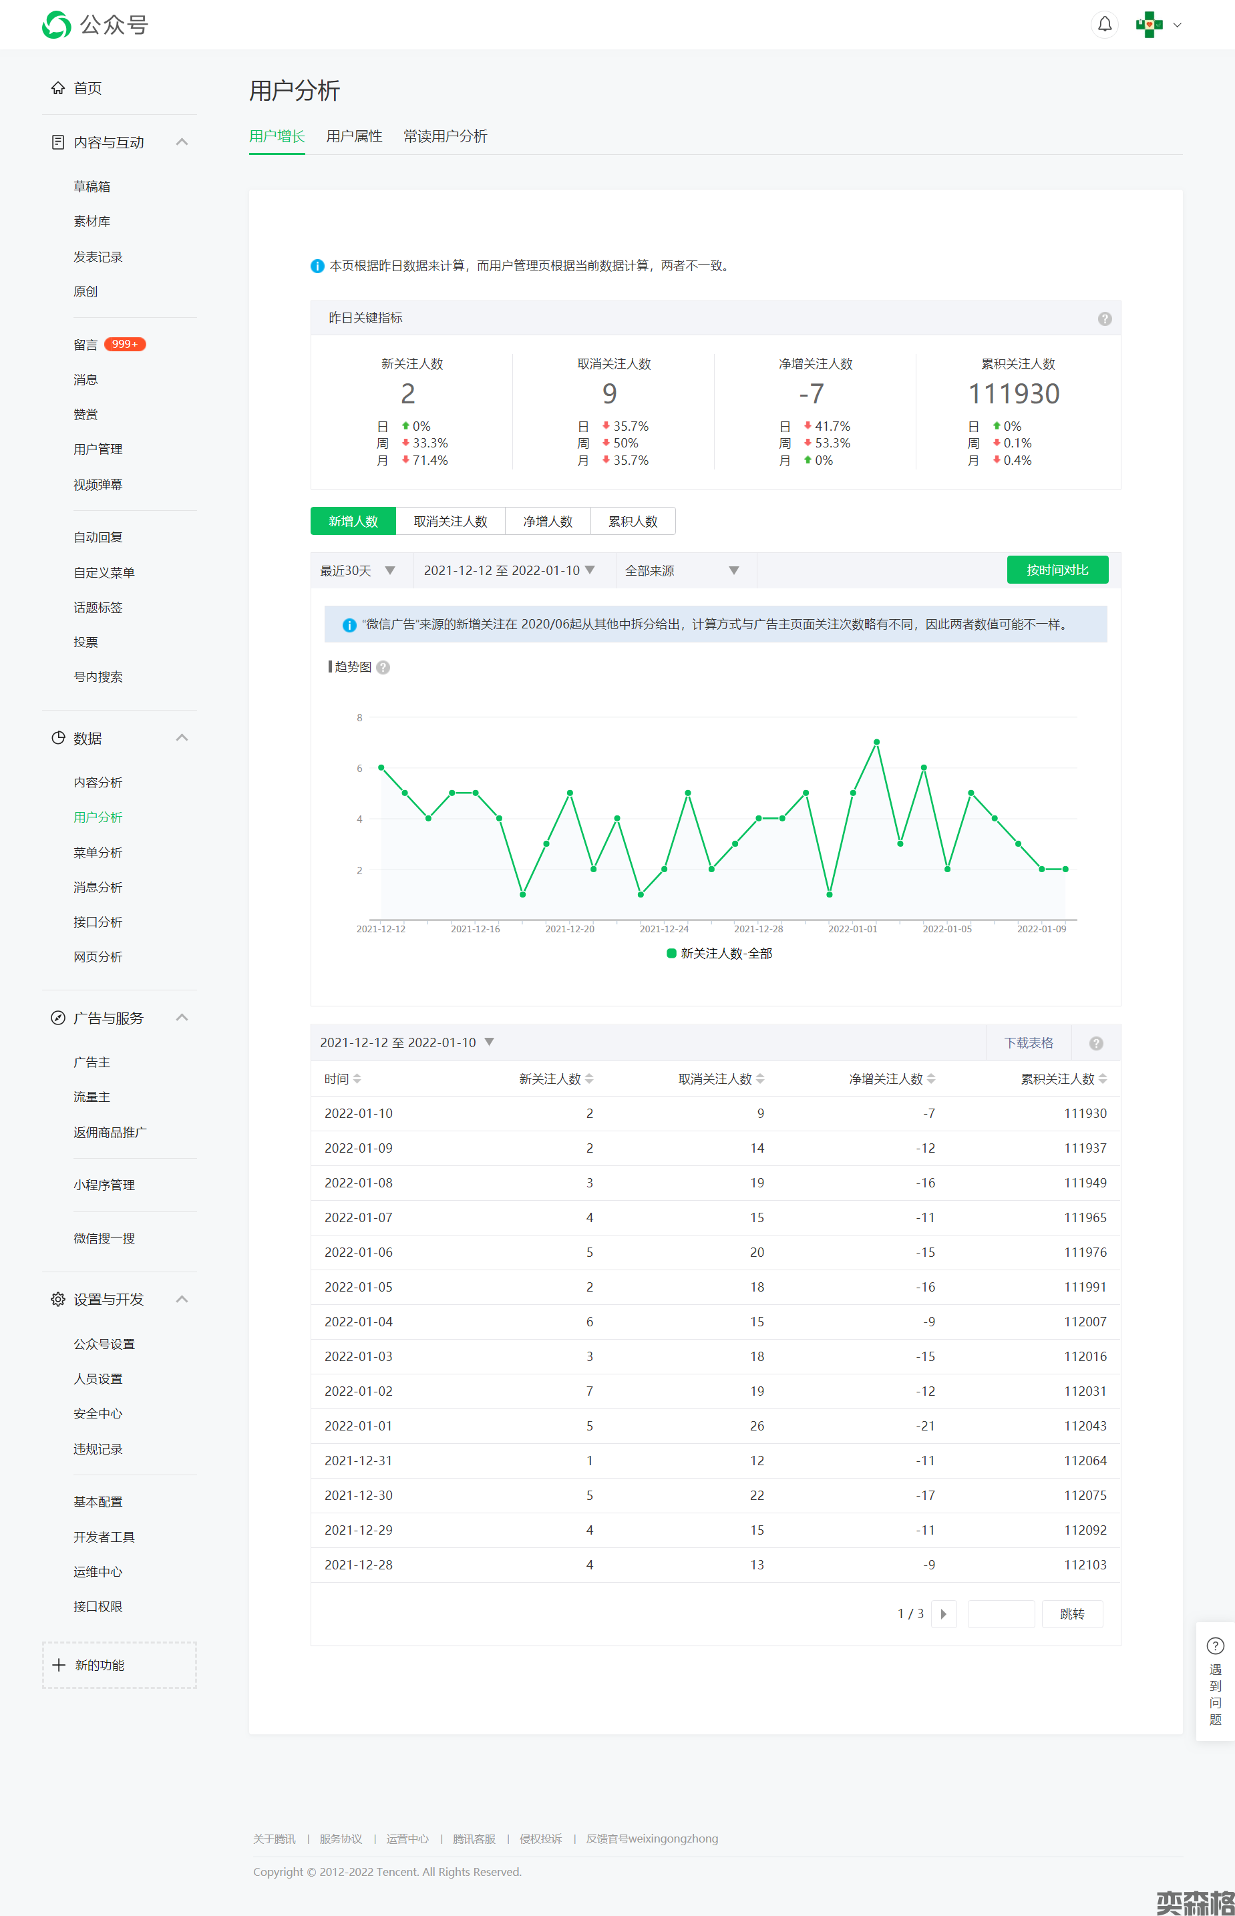Select the 取消关注人数 chart tab
Screen dimensions: 1235x1916
pyautogui.click(x=450, y=521)
